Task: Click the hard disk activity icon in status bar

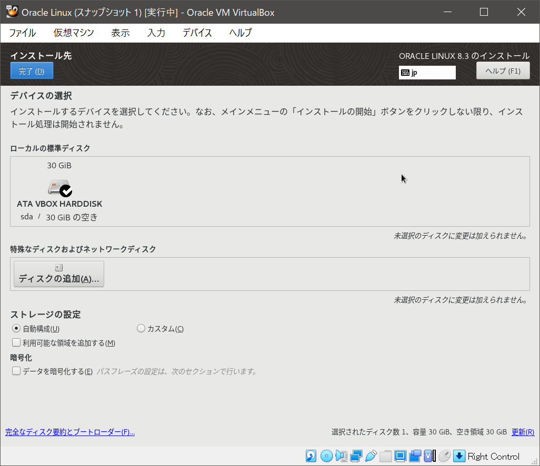Action: coord(311,456)
